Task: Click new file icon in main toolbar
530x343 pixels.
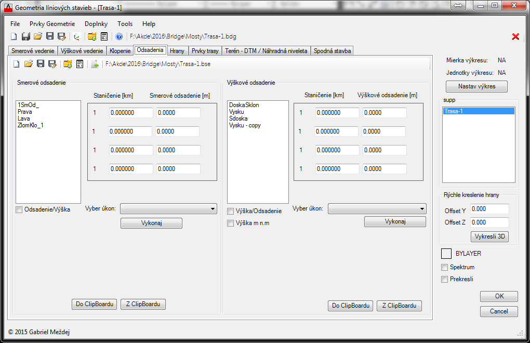Action: click(x=14, y=36)
